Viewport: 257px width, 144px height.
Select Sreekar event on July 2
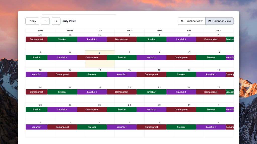[151, 39]
